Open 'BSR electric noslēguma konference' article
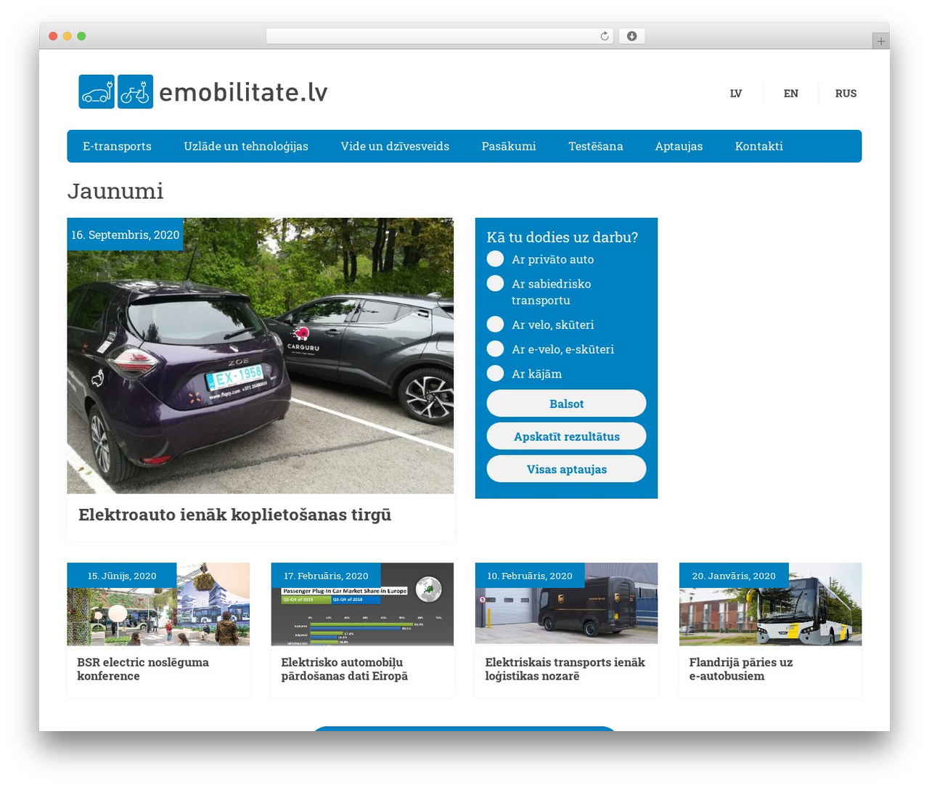Image resolution: width=929 pixels, height=787 pixels. point(143,669)
